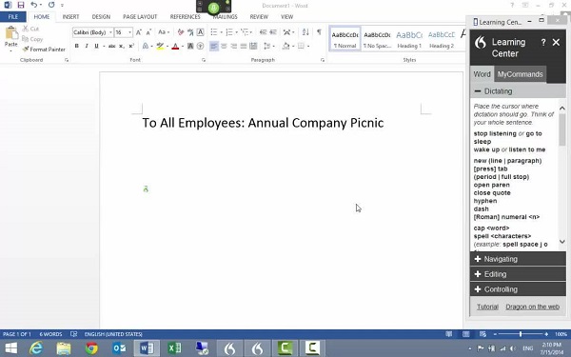Justify the text
This screenshot has width=571, height=357.
(x=244, y=46)
